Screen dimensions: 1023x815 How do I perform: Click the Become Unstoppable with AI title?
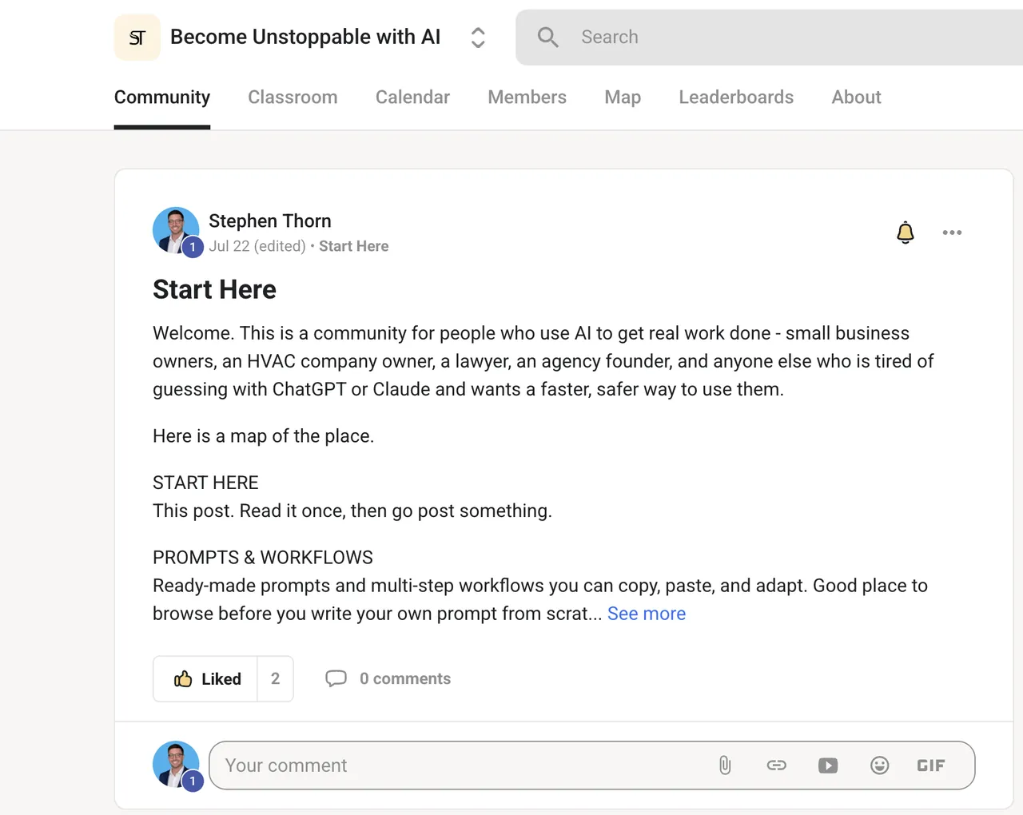click(x=305, y=38)
